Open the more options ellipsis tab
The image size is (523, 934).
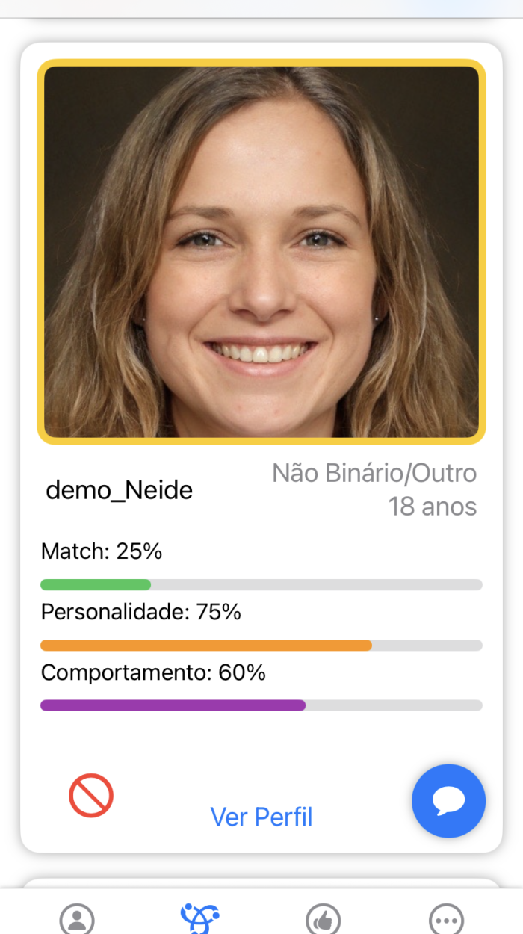[x=447, y=918]
